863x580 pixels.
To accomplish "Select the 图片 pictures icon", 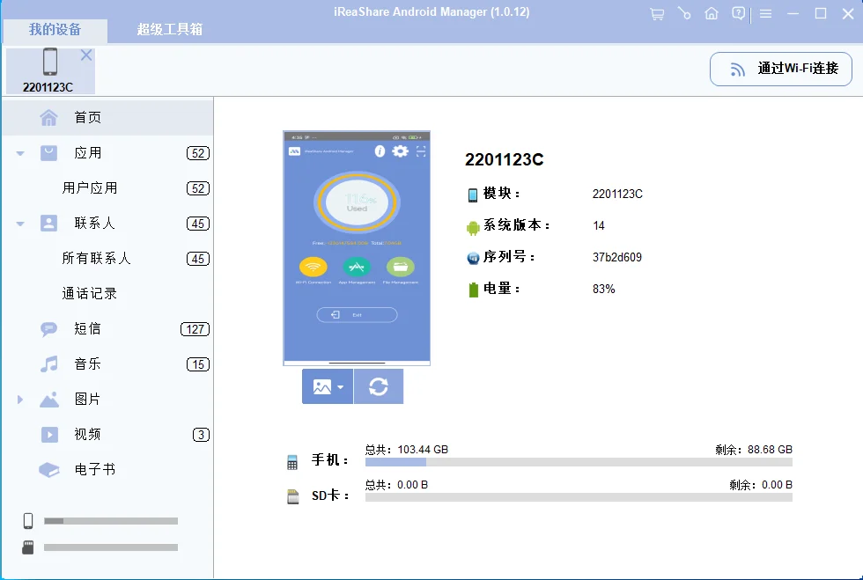I will [x=48, y=399].
